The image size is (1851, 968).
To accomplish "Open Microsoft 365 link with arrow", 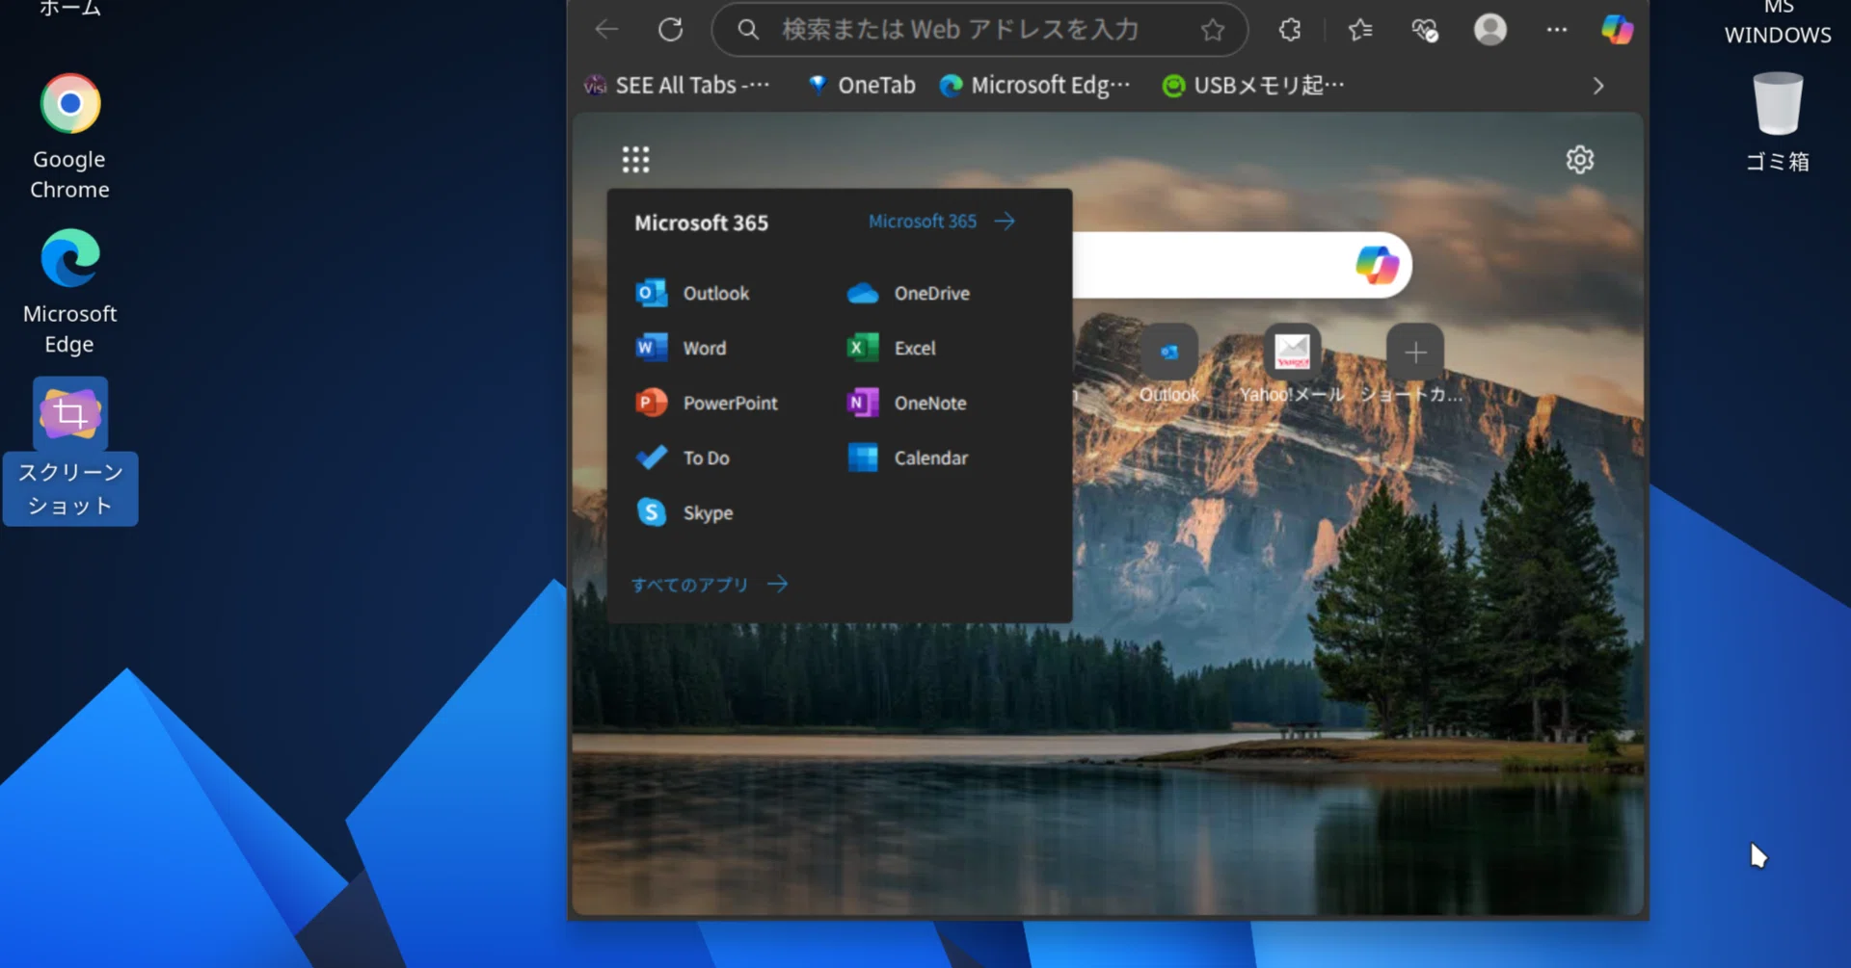I will point(941,222).
